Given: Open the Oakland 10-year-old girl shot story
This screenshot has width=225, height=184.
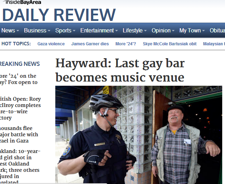Looking at the screenshot, I should (x=20, y=166).
